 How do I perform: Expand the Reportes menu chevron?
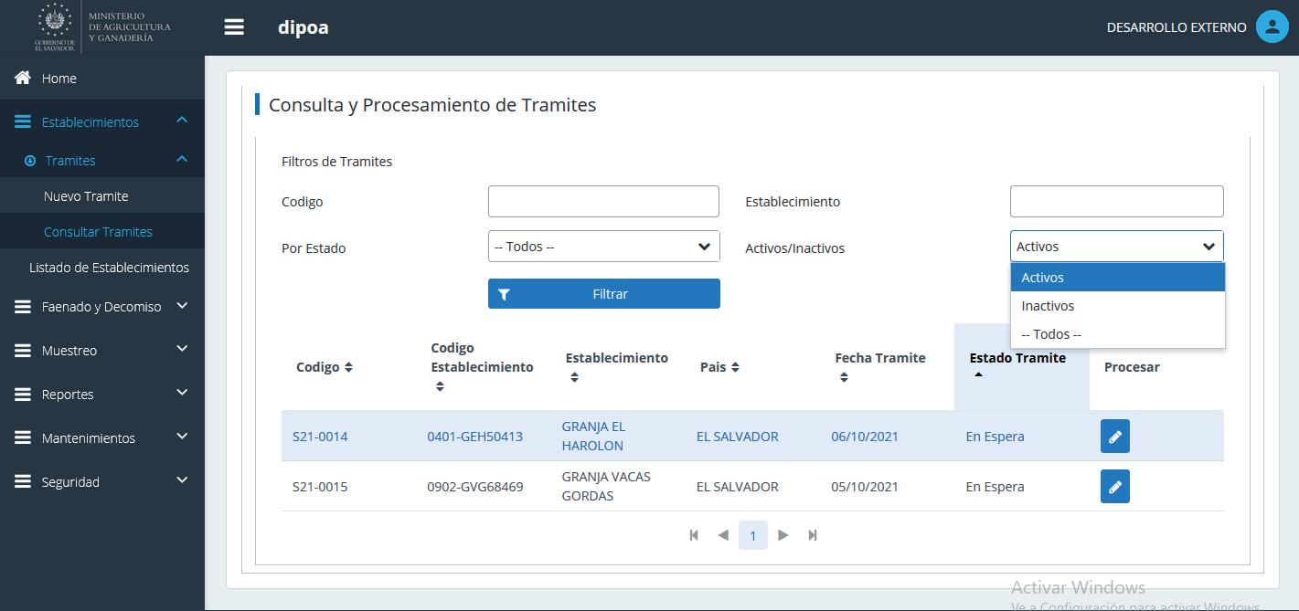(182, 393)
